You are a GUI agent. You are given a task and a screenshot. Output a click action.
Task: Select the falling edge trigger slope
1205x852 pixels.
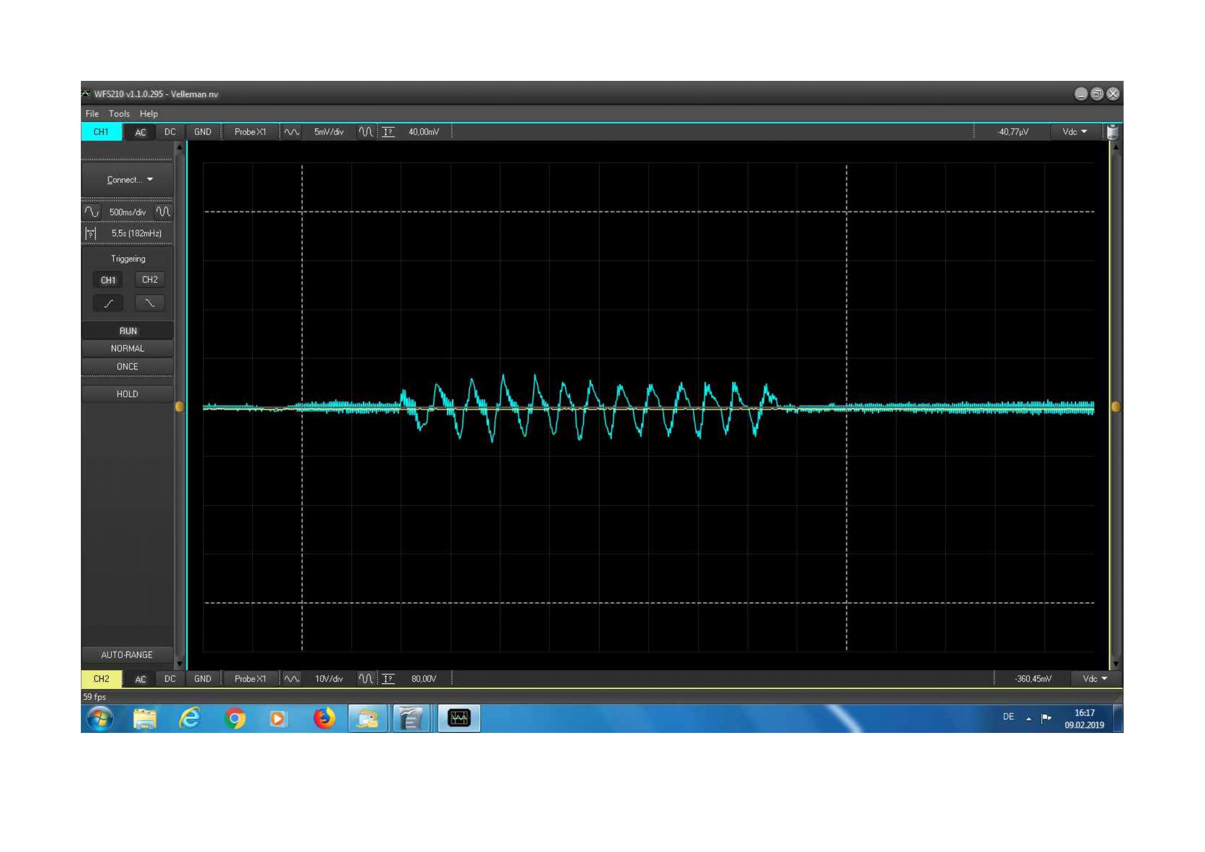[149, 303]
